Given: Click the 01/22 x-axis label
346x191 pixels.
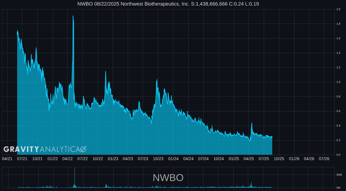Looking at the screenshot, I should [x=52, y=159].
